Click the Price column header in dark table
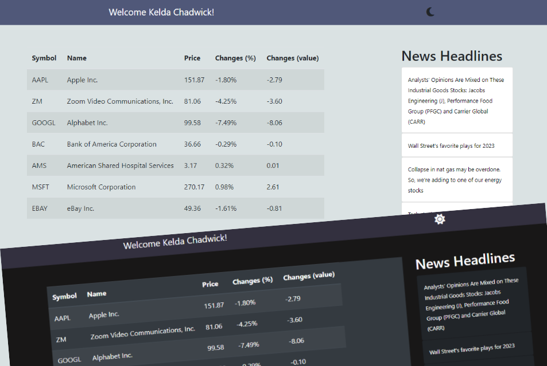 [x=210, y=284]
